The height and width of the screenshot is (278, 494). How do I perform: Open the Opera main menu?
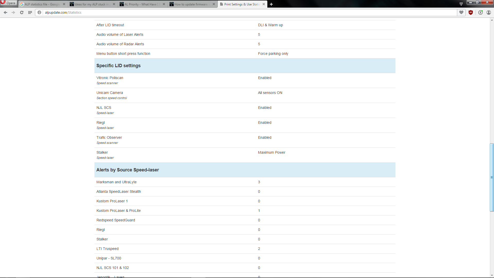pos(8,3)
